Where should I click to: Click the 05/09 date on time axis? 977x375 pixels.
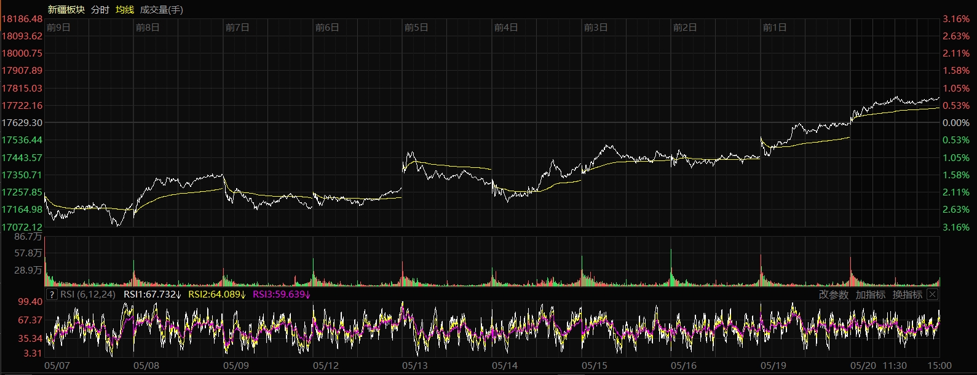pyautogui.click(x=236, y=366)
